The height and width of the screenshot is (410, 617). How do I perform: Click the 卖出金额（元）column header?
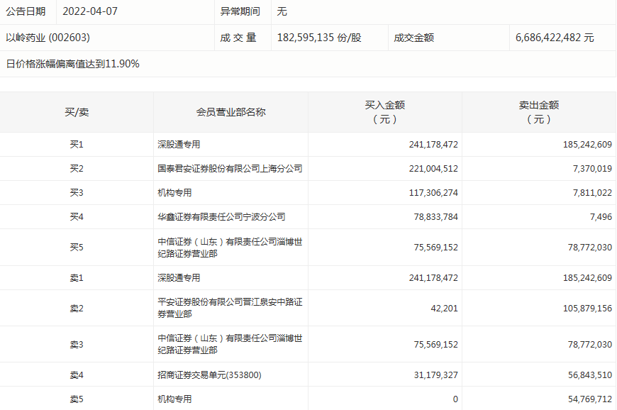539,112
